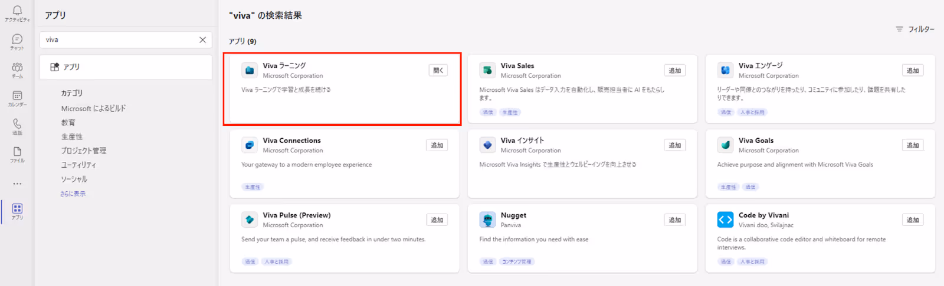This screenshot has width=944, height=286.
Task: Select the ユーティリティ category
Action: tap(78, 165)
